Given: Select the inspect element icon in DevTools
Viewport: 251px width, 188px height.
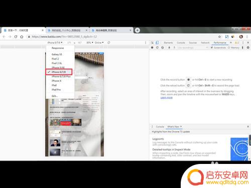Looking at the screenshot, I should click(152, 43).
